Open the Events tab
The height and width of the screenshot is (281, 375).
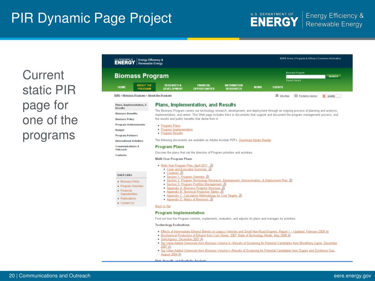(278, 87)
